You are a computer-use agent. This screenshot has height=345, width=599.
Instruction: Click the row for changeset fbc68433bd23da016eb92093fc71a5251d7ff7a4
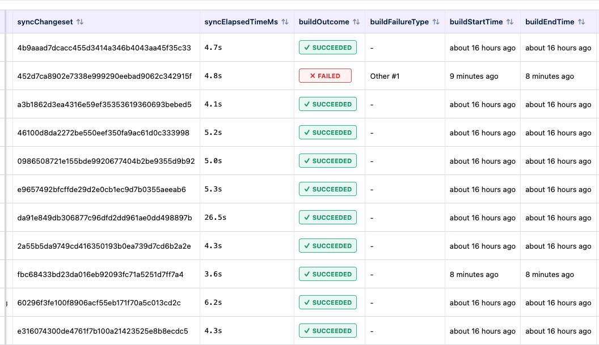(x=98, y=274)
